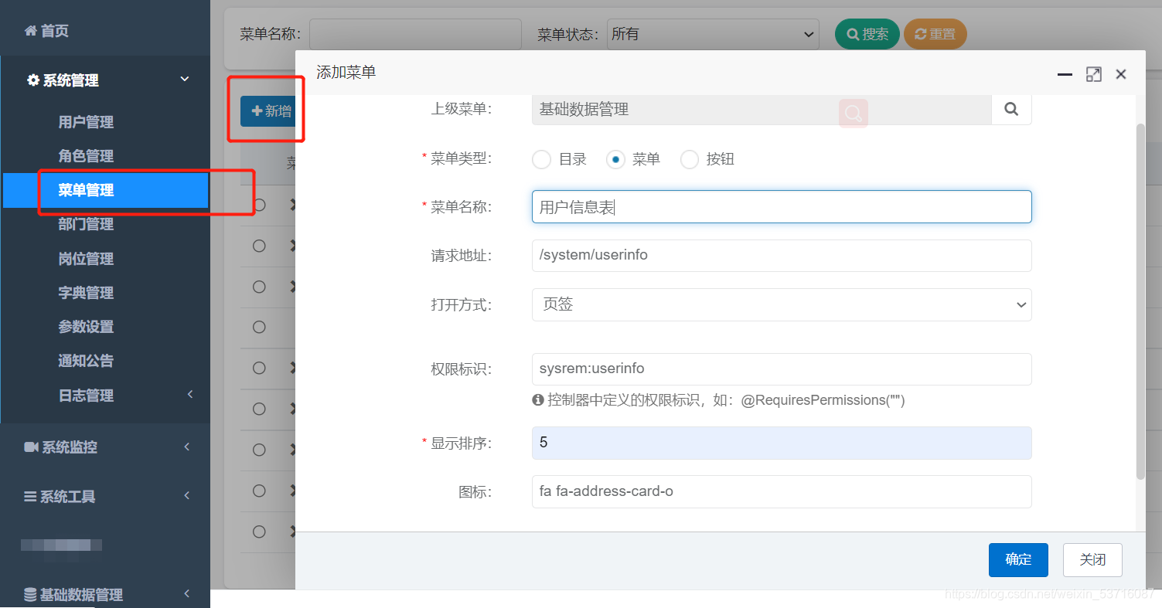Open 通知公告 in the sidebar
Screen dimensions: 1162x608
[86, 361]
